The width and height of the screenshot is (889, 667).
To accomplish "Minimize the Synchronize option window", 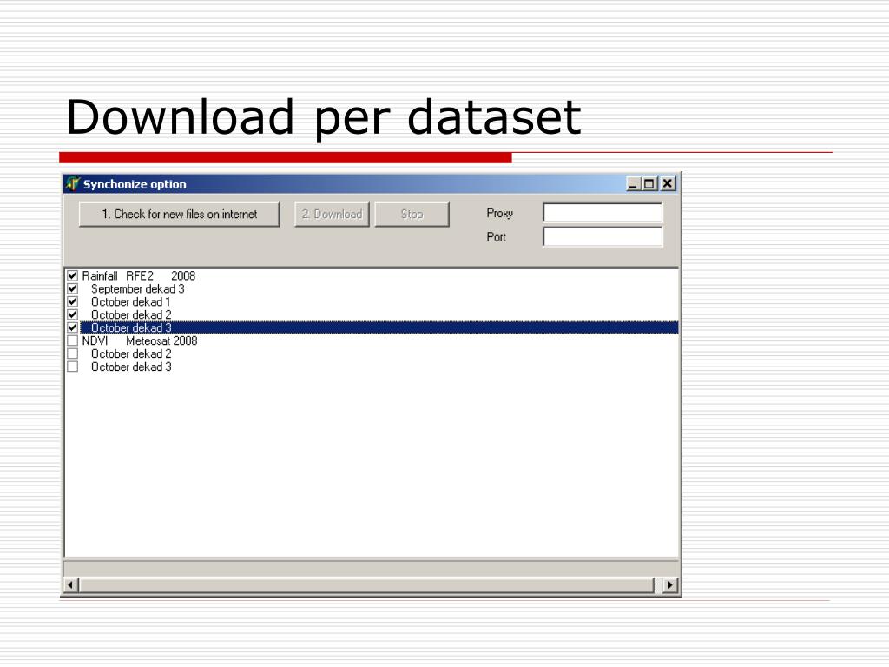I will tap(633, 184).
